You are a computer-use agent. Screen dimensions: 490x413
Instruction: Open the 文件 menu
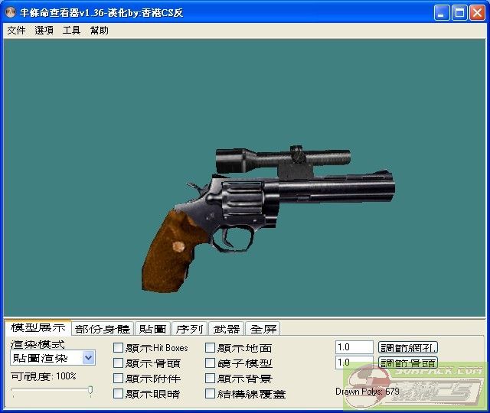pyautogui.click(x=16, y=31)
